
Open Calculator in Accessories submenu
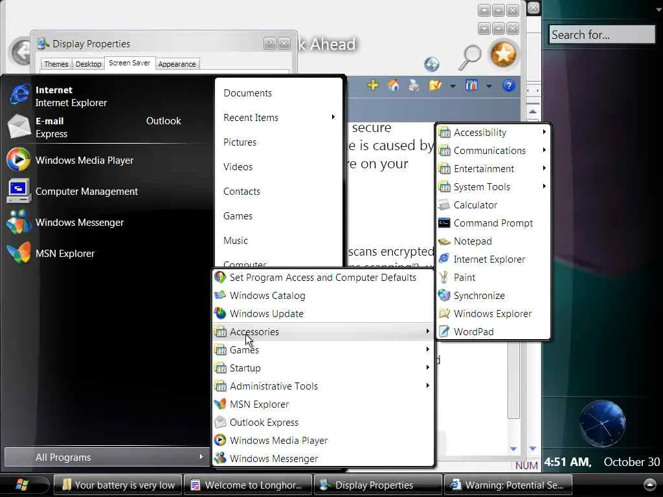(493, 205)
